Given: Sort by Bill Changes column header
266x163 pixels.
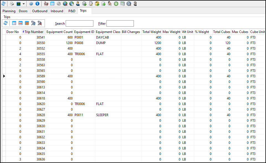Looking at the screenshot, I should tap(131, 32).
